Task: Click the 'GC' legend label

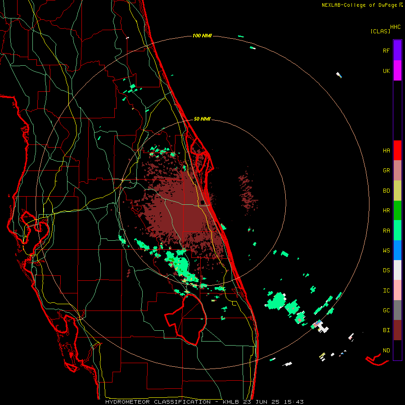Action: coord(386,310)
